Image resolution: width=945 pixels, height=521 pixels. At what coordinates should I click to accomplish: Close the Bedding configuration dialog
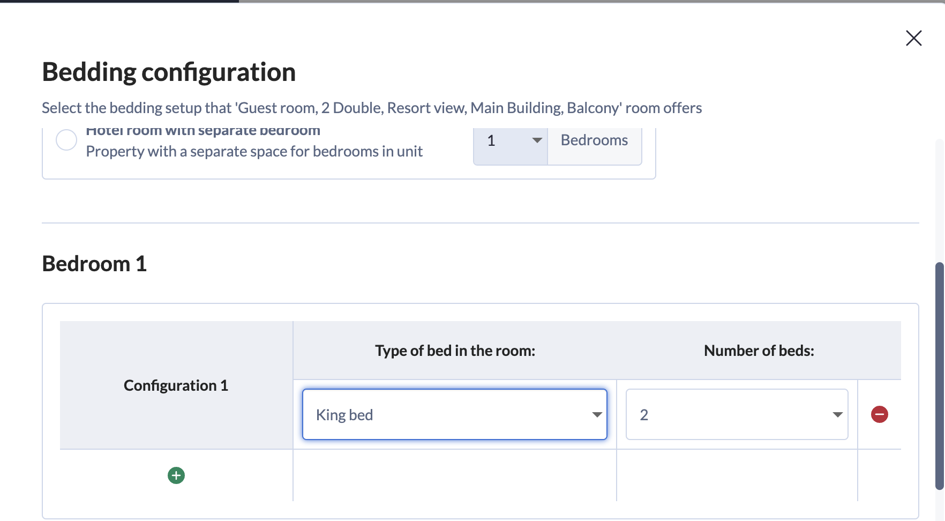[913, 38]
